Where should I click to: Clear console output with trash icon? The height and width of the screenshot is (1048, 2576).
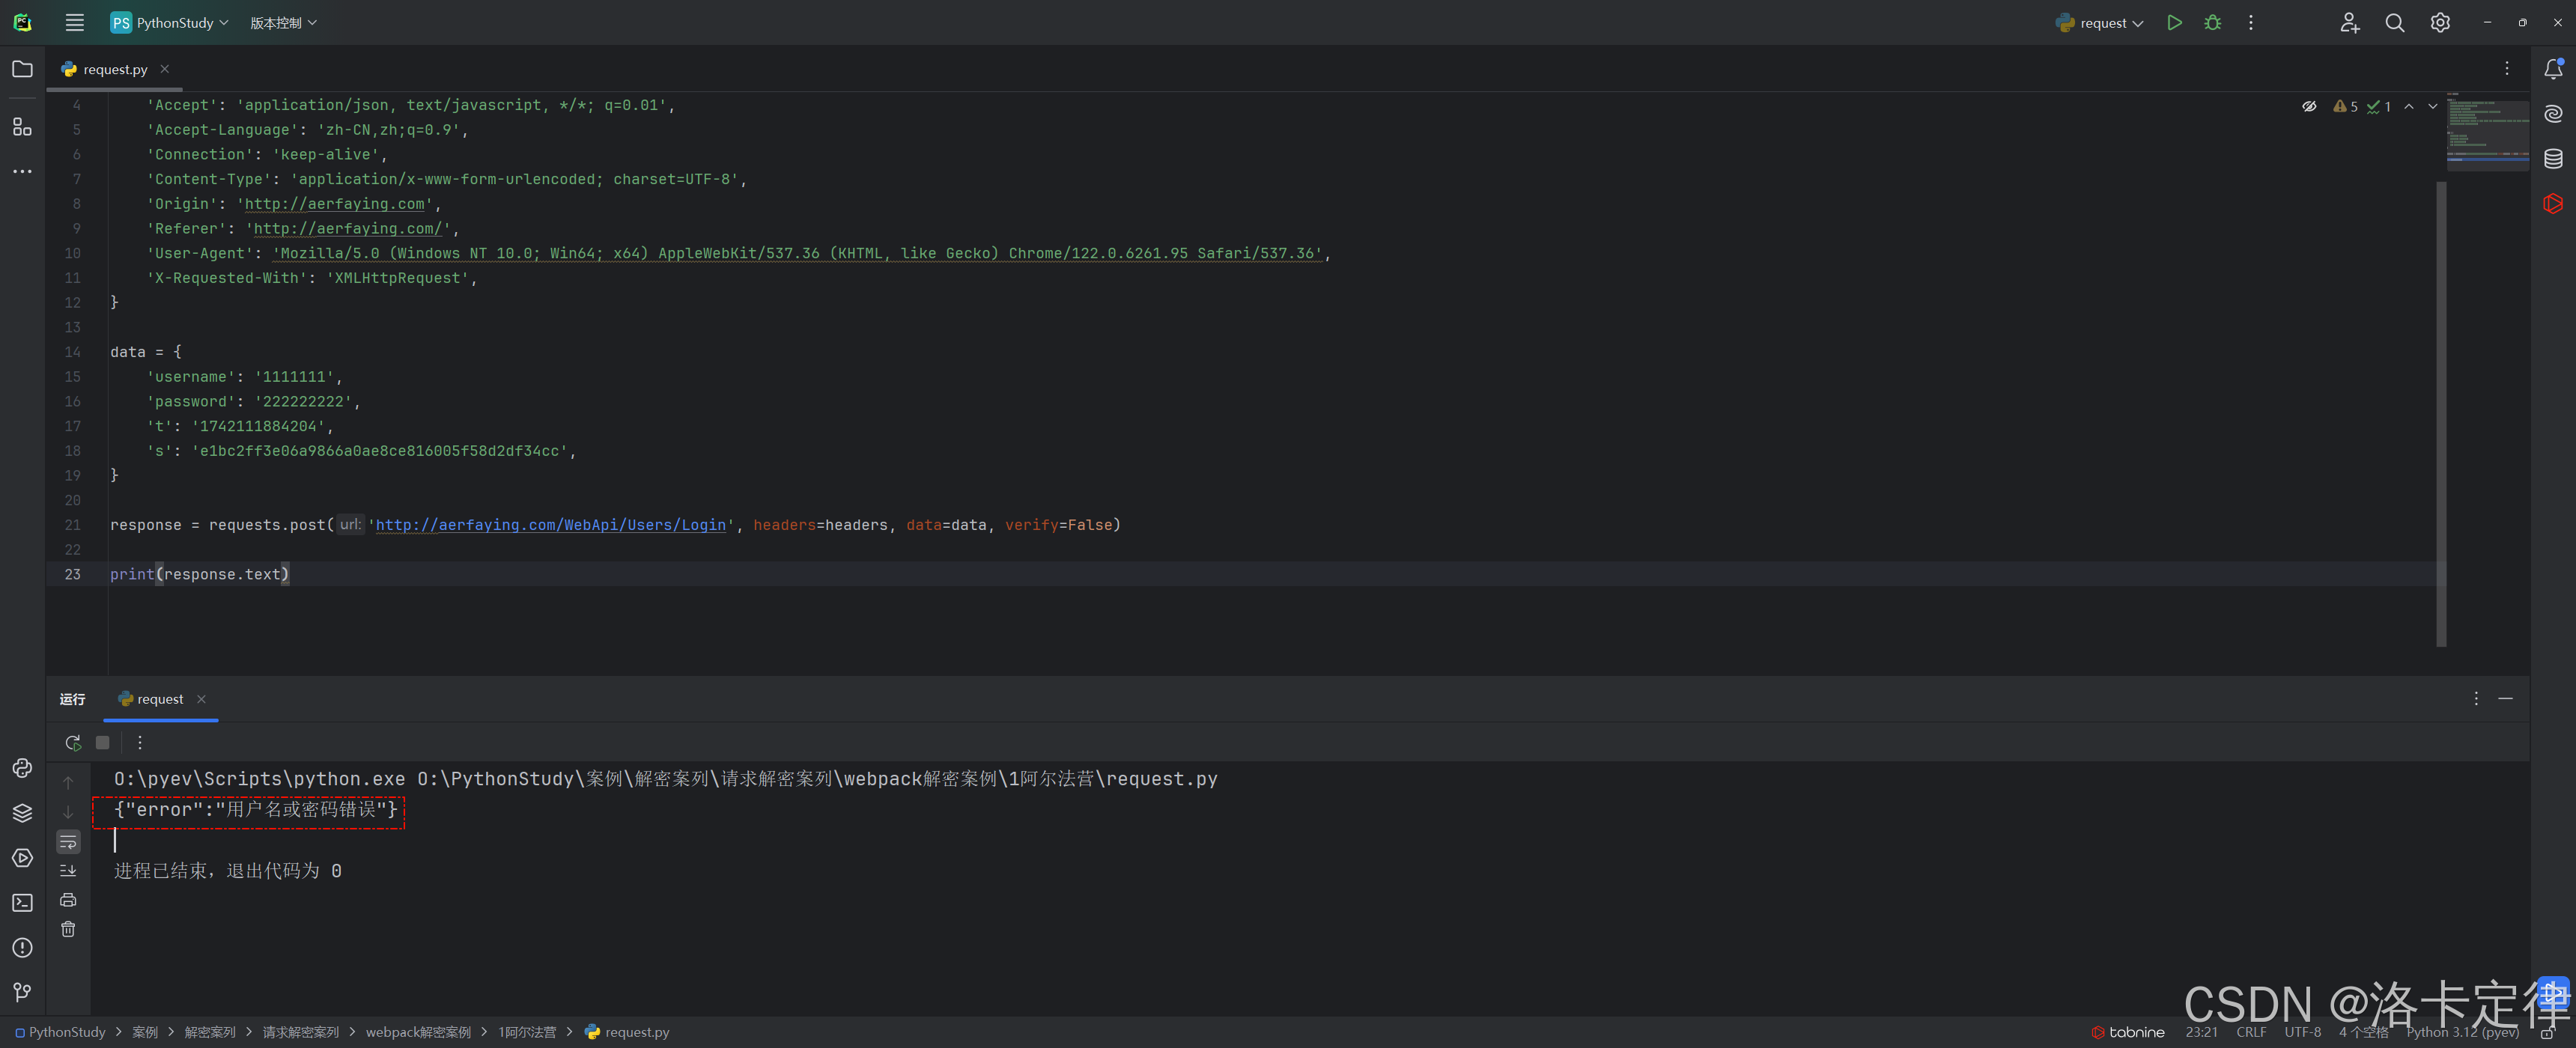68,930
